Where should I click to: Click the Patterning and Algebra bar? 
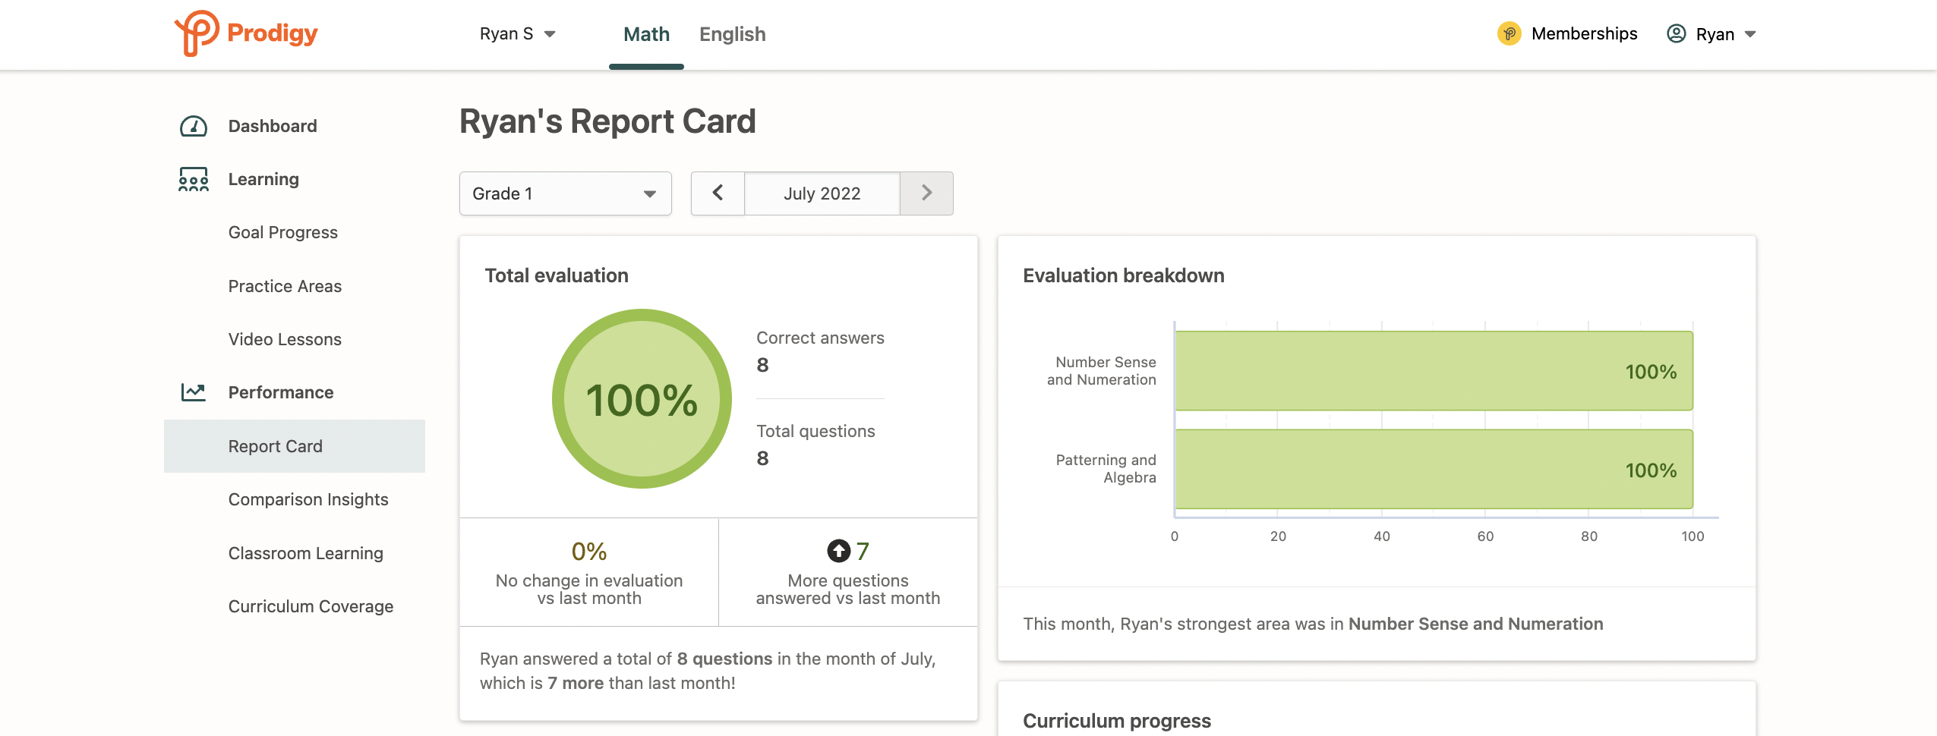(x=1434, y=469)
